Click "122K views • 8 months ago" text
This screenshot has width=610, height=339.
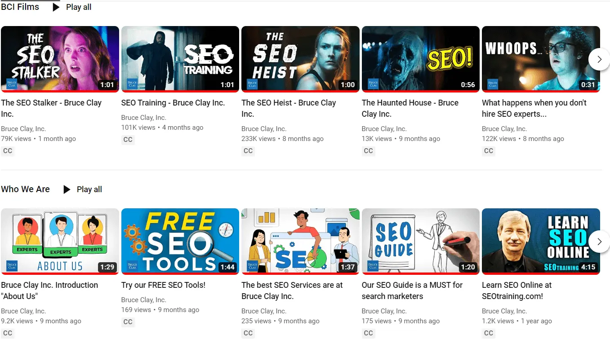click(523, 139)
